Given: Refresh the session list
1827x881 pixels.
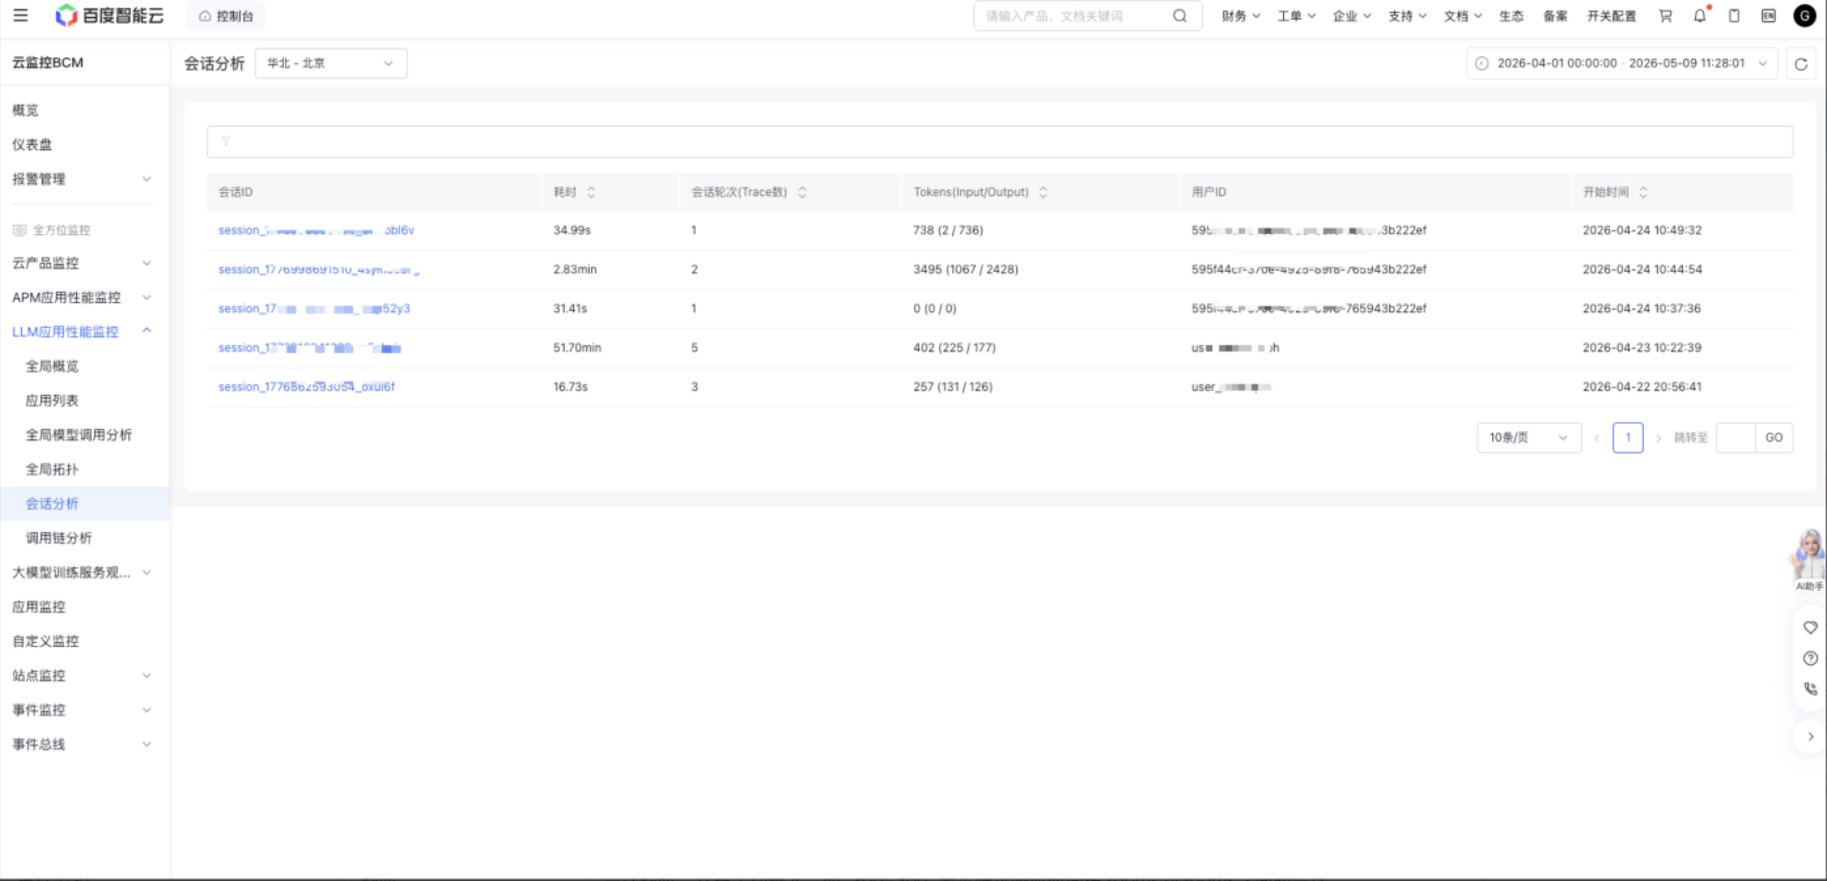Looking at the screenshot, I should (x=1801, y=64).
